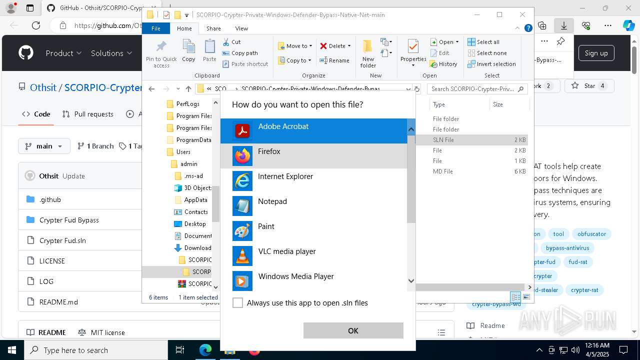640x360 pixels.
Task: Click Sign up on GitHub
Action: pyautogui.click(x=596, y=53)
